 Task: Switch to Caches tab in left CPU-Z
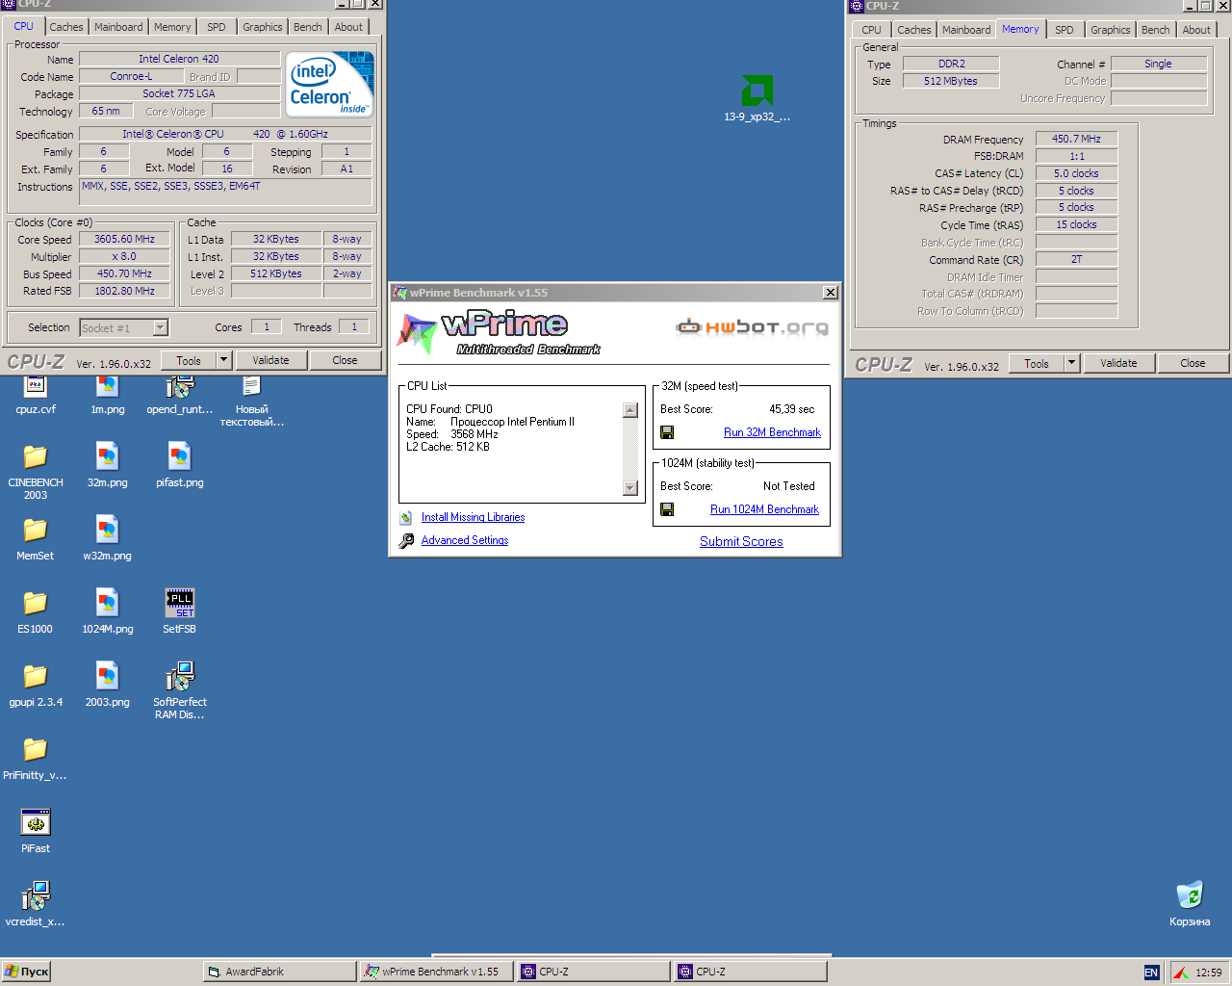click(x=66, y=27)
